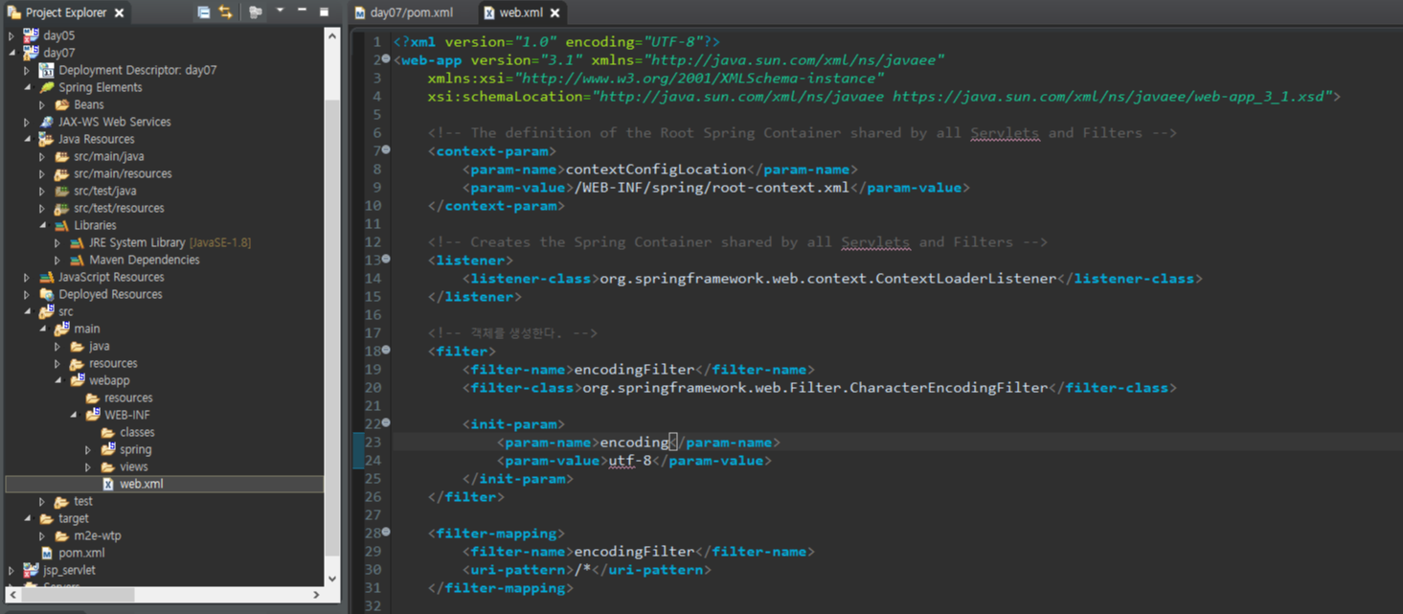Select the test folder under src

click(83, 501)
